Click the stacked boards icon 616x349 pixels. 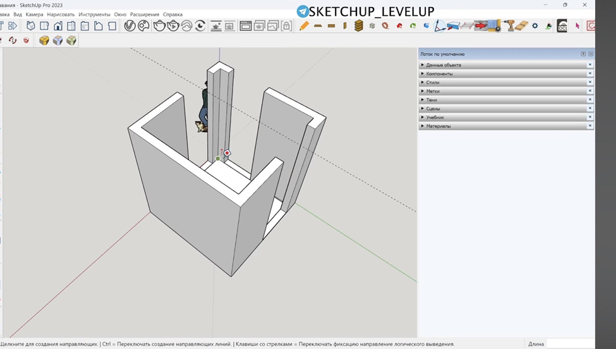point(358,26)
